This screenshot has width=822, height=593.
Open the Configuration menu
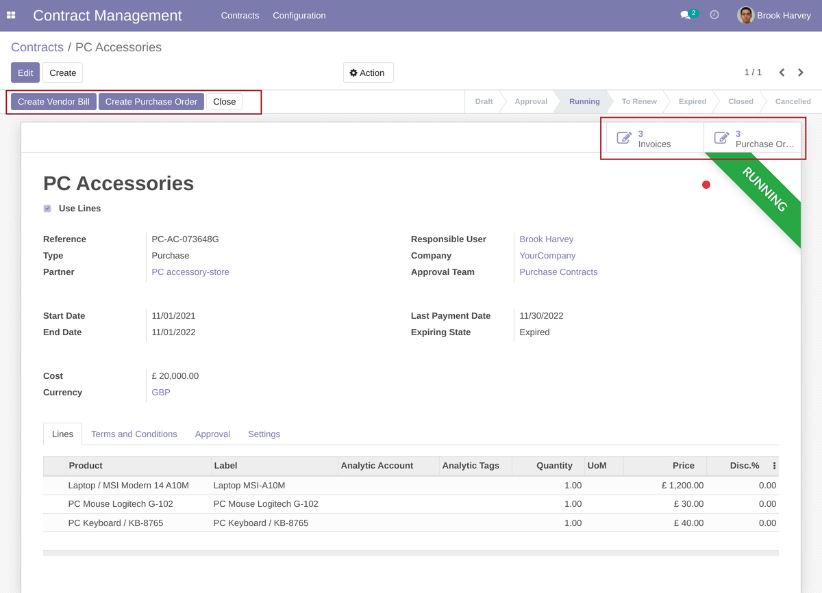(299, 15)
